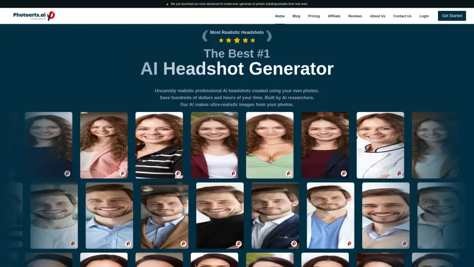Open the Blog page from the navigation
The image size is (474, 267).
(296, 16)
